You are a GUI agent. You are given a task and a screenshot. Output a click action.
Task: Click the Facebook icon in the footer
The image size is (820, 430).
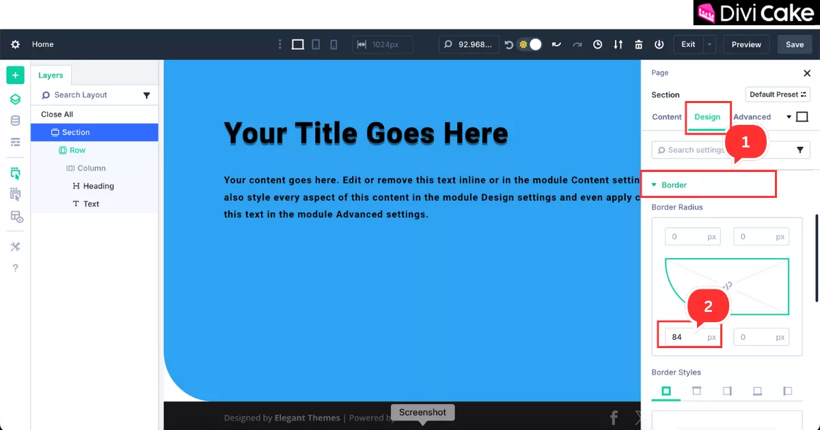(614, 418)
